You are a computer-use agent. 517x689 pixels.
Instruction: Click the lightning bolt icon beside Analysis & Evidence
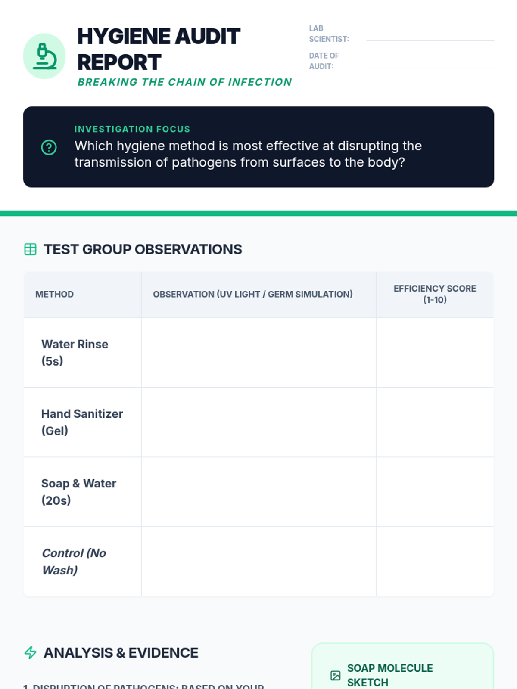point(30,652)
